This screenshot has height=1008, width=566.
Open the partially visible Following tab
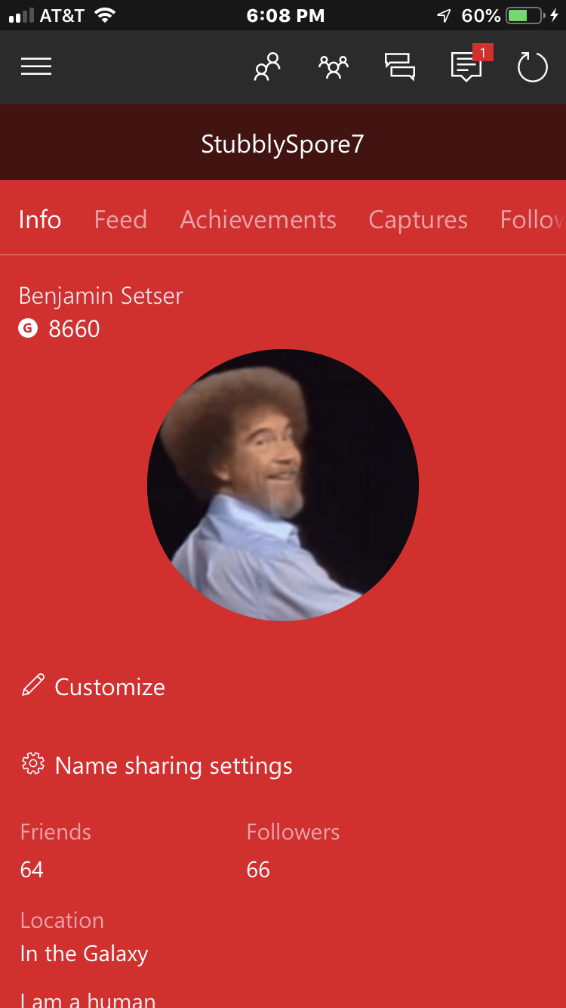[x=533, y=220]
